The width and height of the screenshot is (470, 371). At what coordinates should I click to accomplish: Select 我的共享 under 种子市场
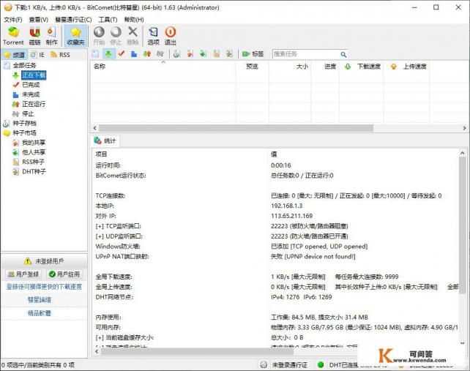click(x=34, y=143)
